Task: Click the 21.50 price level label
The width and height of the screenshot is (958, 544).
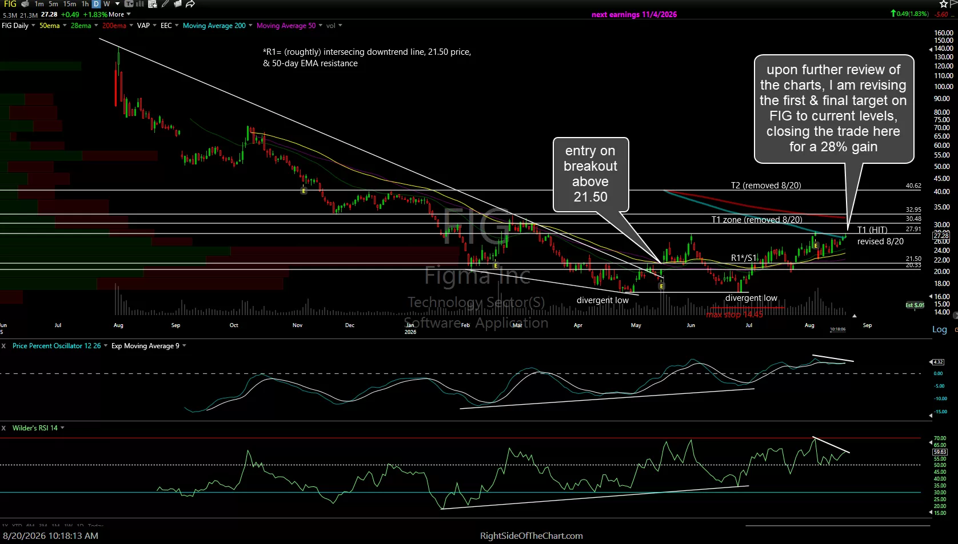Action: click(x=913, y=259)
